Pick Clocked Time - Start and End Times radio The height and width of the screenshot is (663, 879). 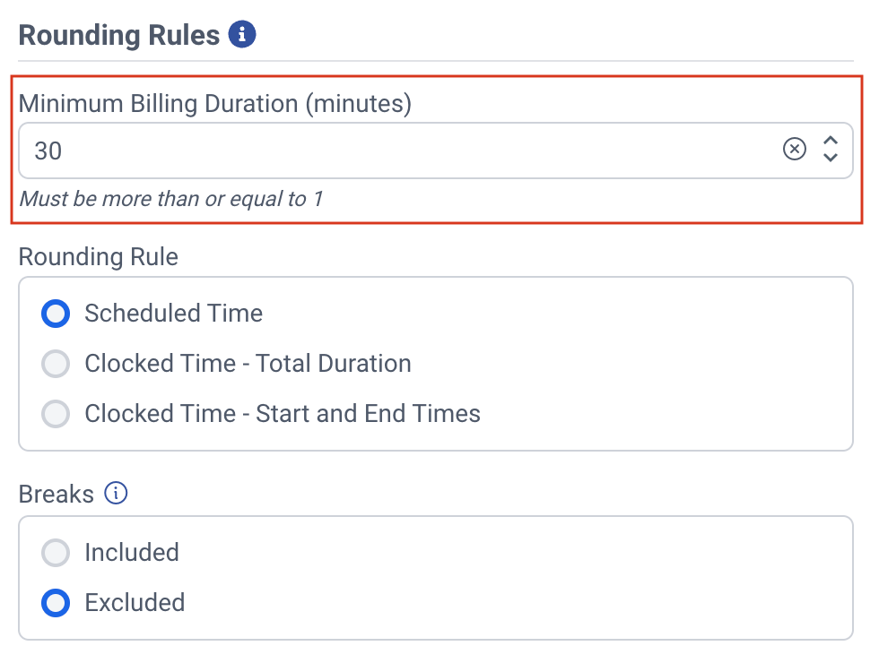click(56, 414)
